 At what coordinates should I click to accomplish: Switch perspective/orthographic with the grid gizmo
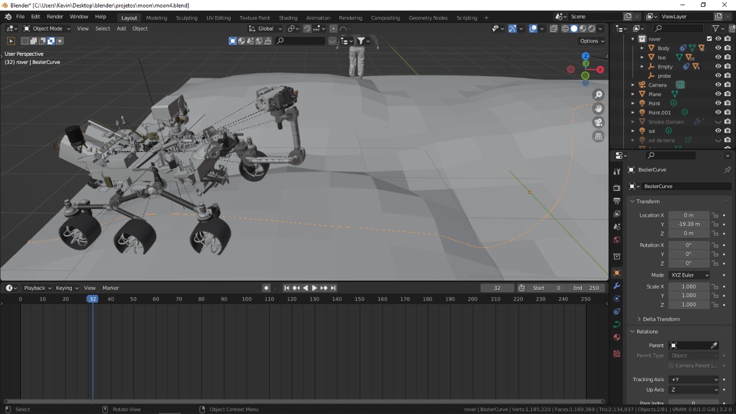point(599,136)
